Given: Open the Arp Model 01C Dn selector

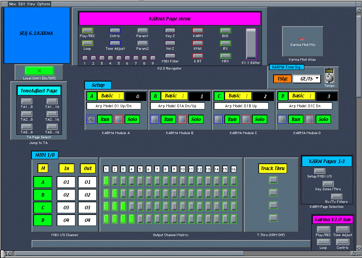Looking at the screenshot, I should (x=305, y=106).
